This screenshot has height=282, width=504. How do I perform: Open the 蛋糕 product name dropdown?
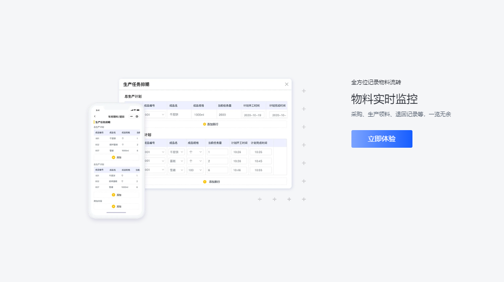pyautogui.click(x=176, y=161)
